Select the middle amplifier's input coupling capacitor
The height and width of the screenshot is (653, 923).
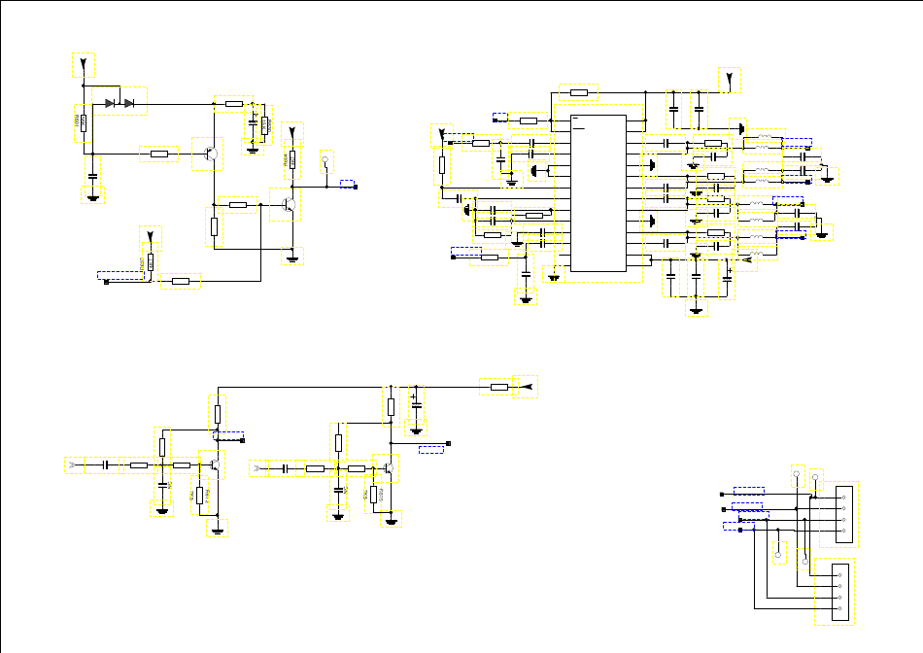point(284,468)
